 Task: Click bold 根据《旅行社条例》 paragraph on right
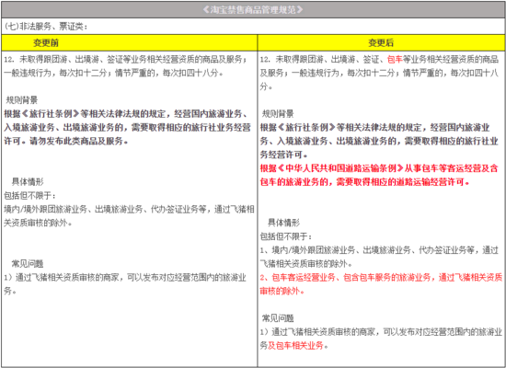tap(379, 141)
